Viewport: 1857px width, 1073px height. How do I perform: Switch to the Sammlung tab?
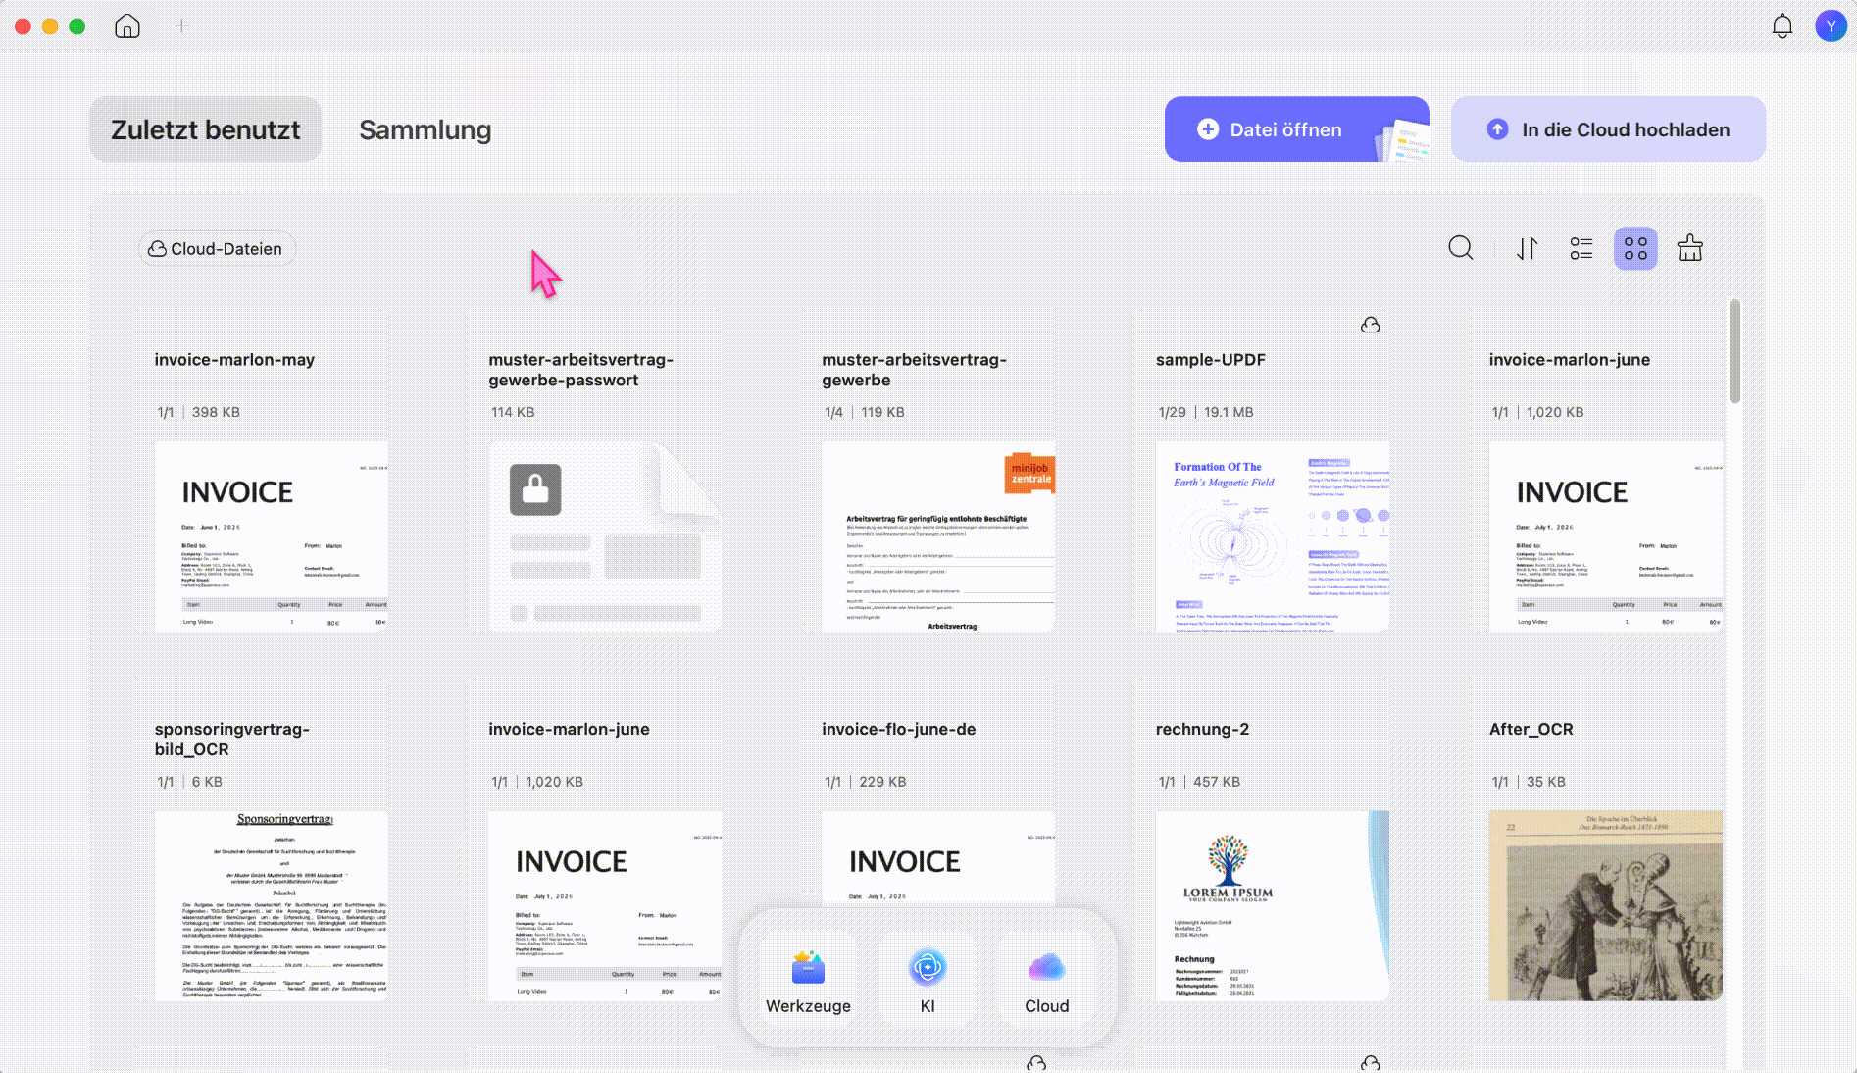[x=426, y=129]
